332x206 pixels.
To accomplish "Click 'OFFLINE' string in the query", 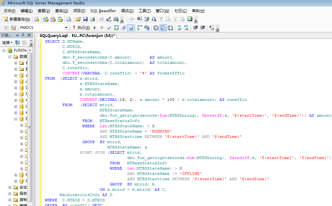I will tap(190, 174).
